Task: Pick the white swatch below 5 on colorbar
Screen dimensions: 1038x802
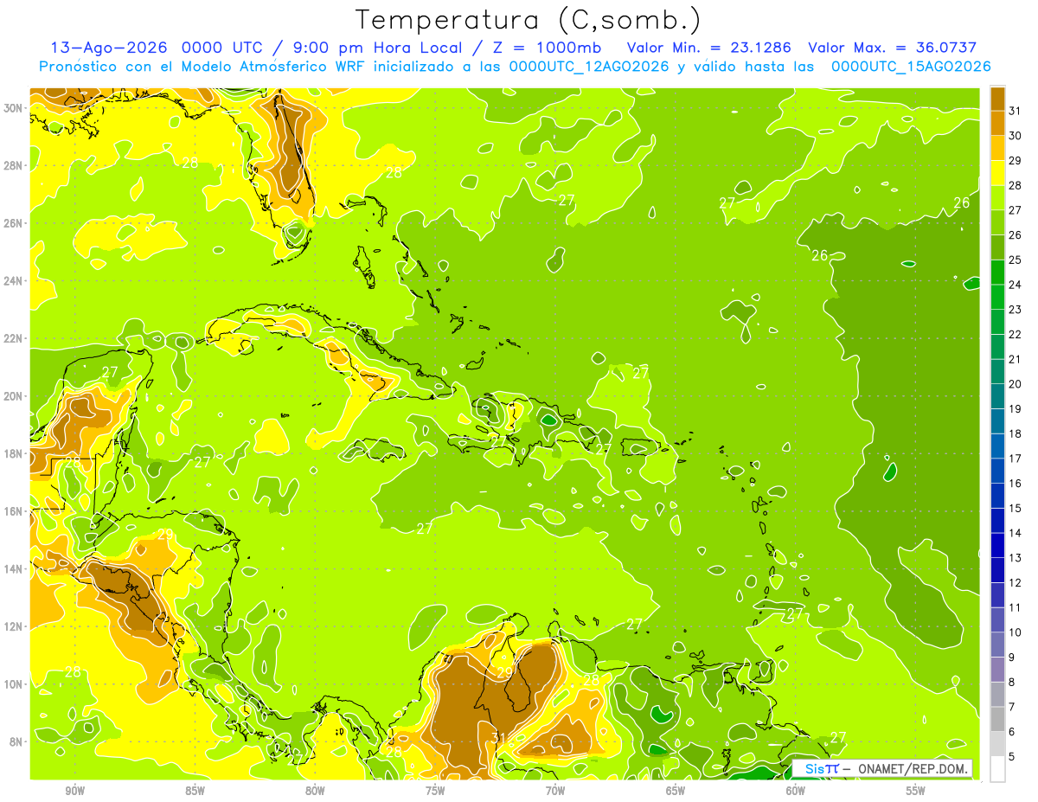Action: coord(998,769)
